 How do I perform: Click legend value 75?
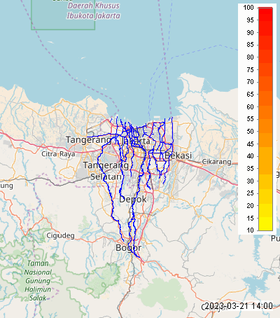(x=250, y=69)
